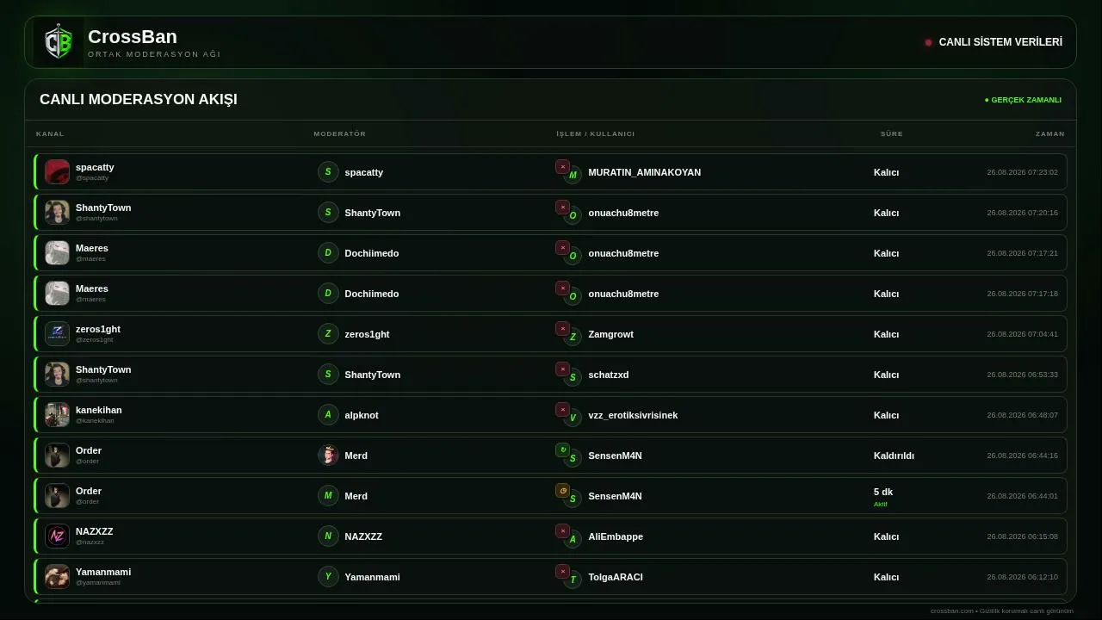Click the alpknot moderator name

coord(362,415)
